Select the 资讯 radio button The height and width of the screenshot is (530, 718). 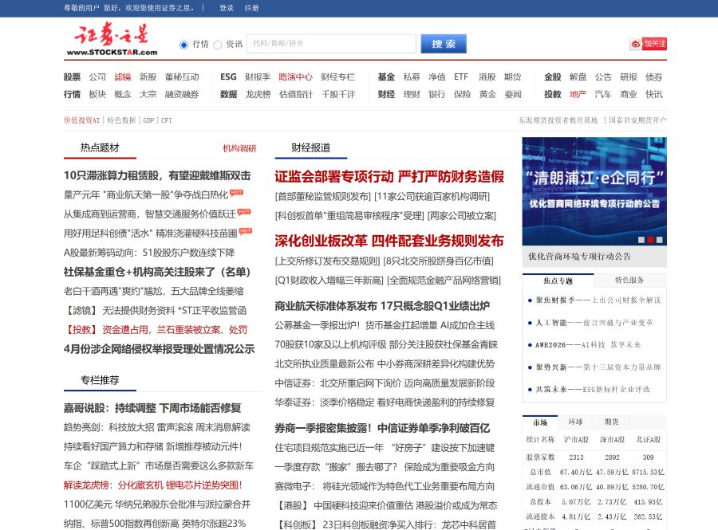(x=218, y=45)
